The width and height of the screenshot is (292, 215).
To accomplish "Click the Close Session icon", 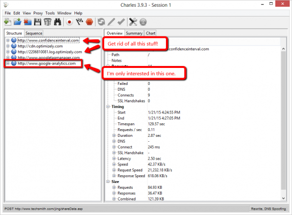I will coord(28,22).
